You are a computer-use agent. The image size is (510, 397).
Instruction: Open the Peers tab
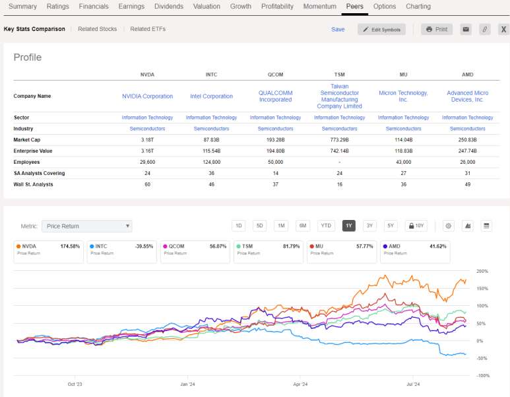(x=354, y=6)
